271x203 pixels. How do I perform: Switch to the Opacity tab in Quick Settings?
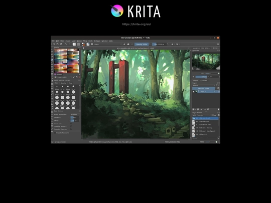click(63, 83)
